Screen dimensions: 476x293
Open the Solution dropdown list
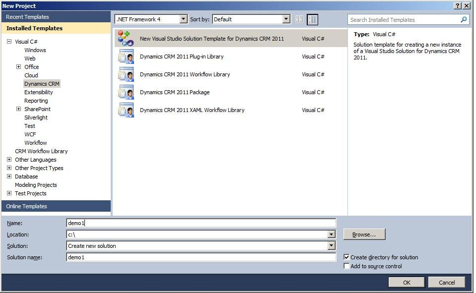[x=331, y=246]
